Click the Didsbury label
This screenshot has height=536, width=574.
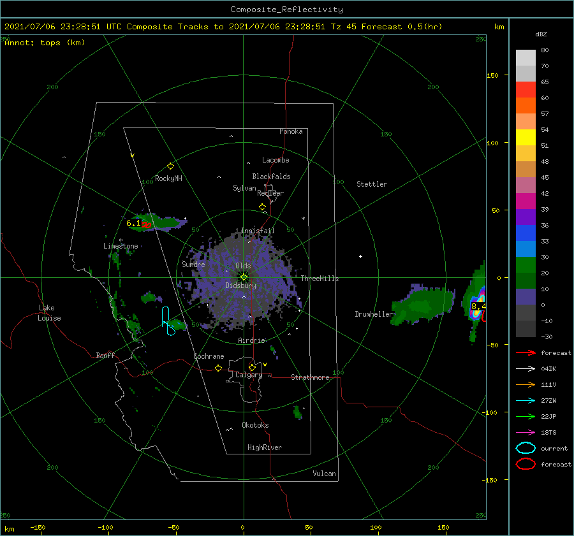(241, 286)
